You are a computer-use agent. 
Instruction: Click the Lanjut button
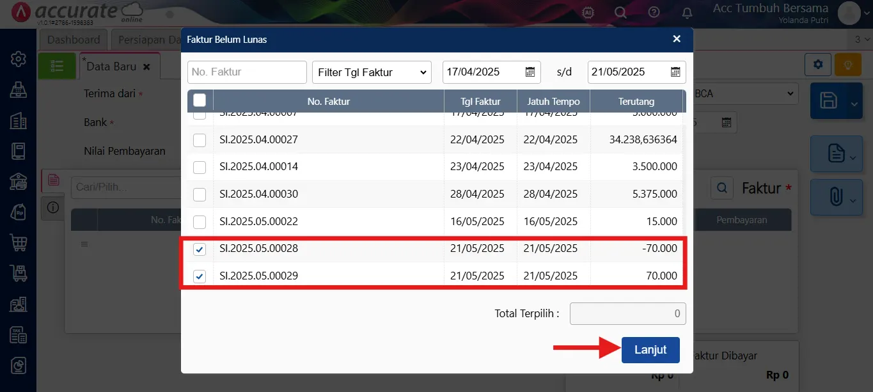click(x=650, y=350)
